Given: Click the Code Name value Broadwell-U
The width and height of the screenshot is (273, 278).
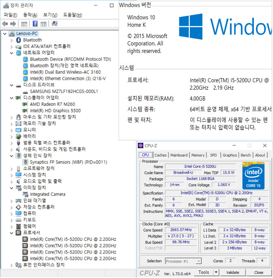Looking at the screenshot, I should (x=183, y=172).
